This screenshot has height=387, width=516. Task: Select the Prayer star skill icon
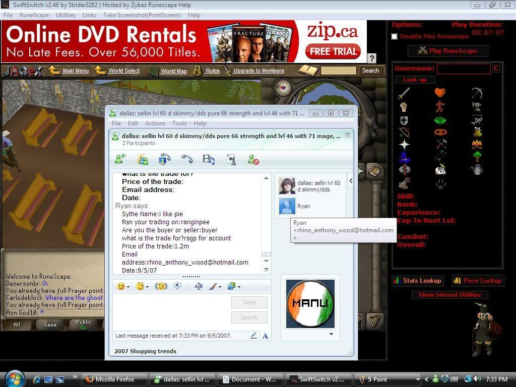point(404,144)
